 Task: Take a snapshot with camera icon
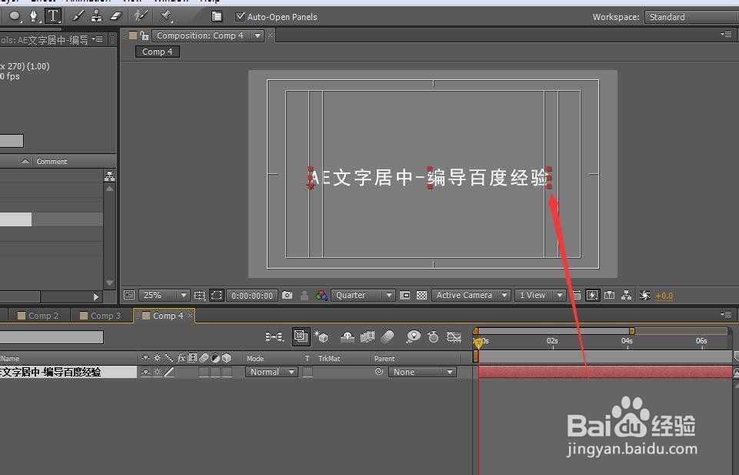[287, 296]
